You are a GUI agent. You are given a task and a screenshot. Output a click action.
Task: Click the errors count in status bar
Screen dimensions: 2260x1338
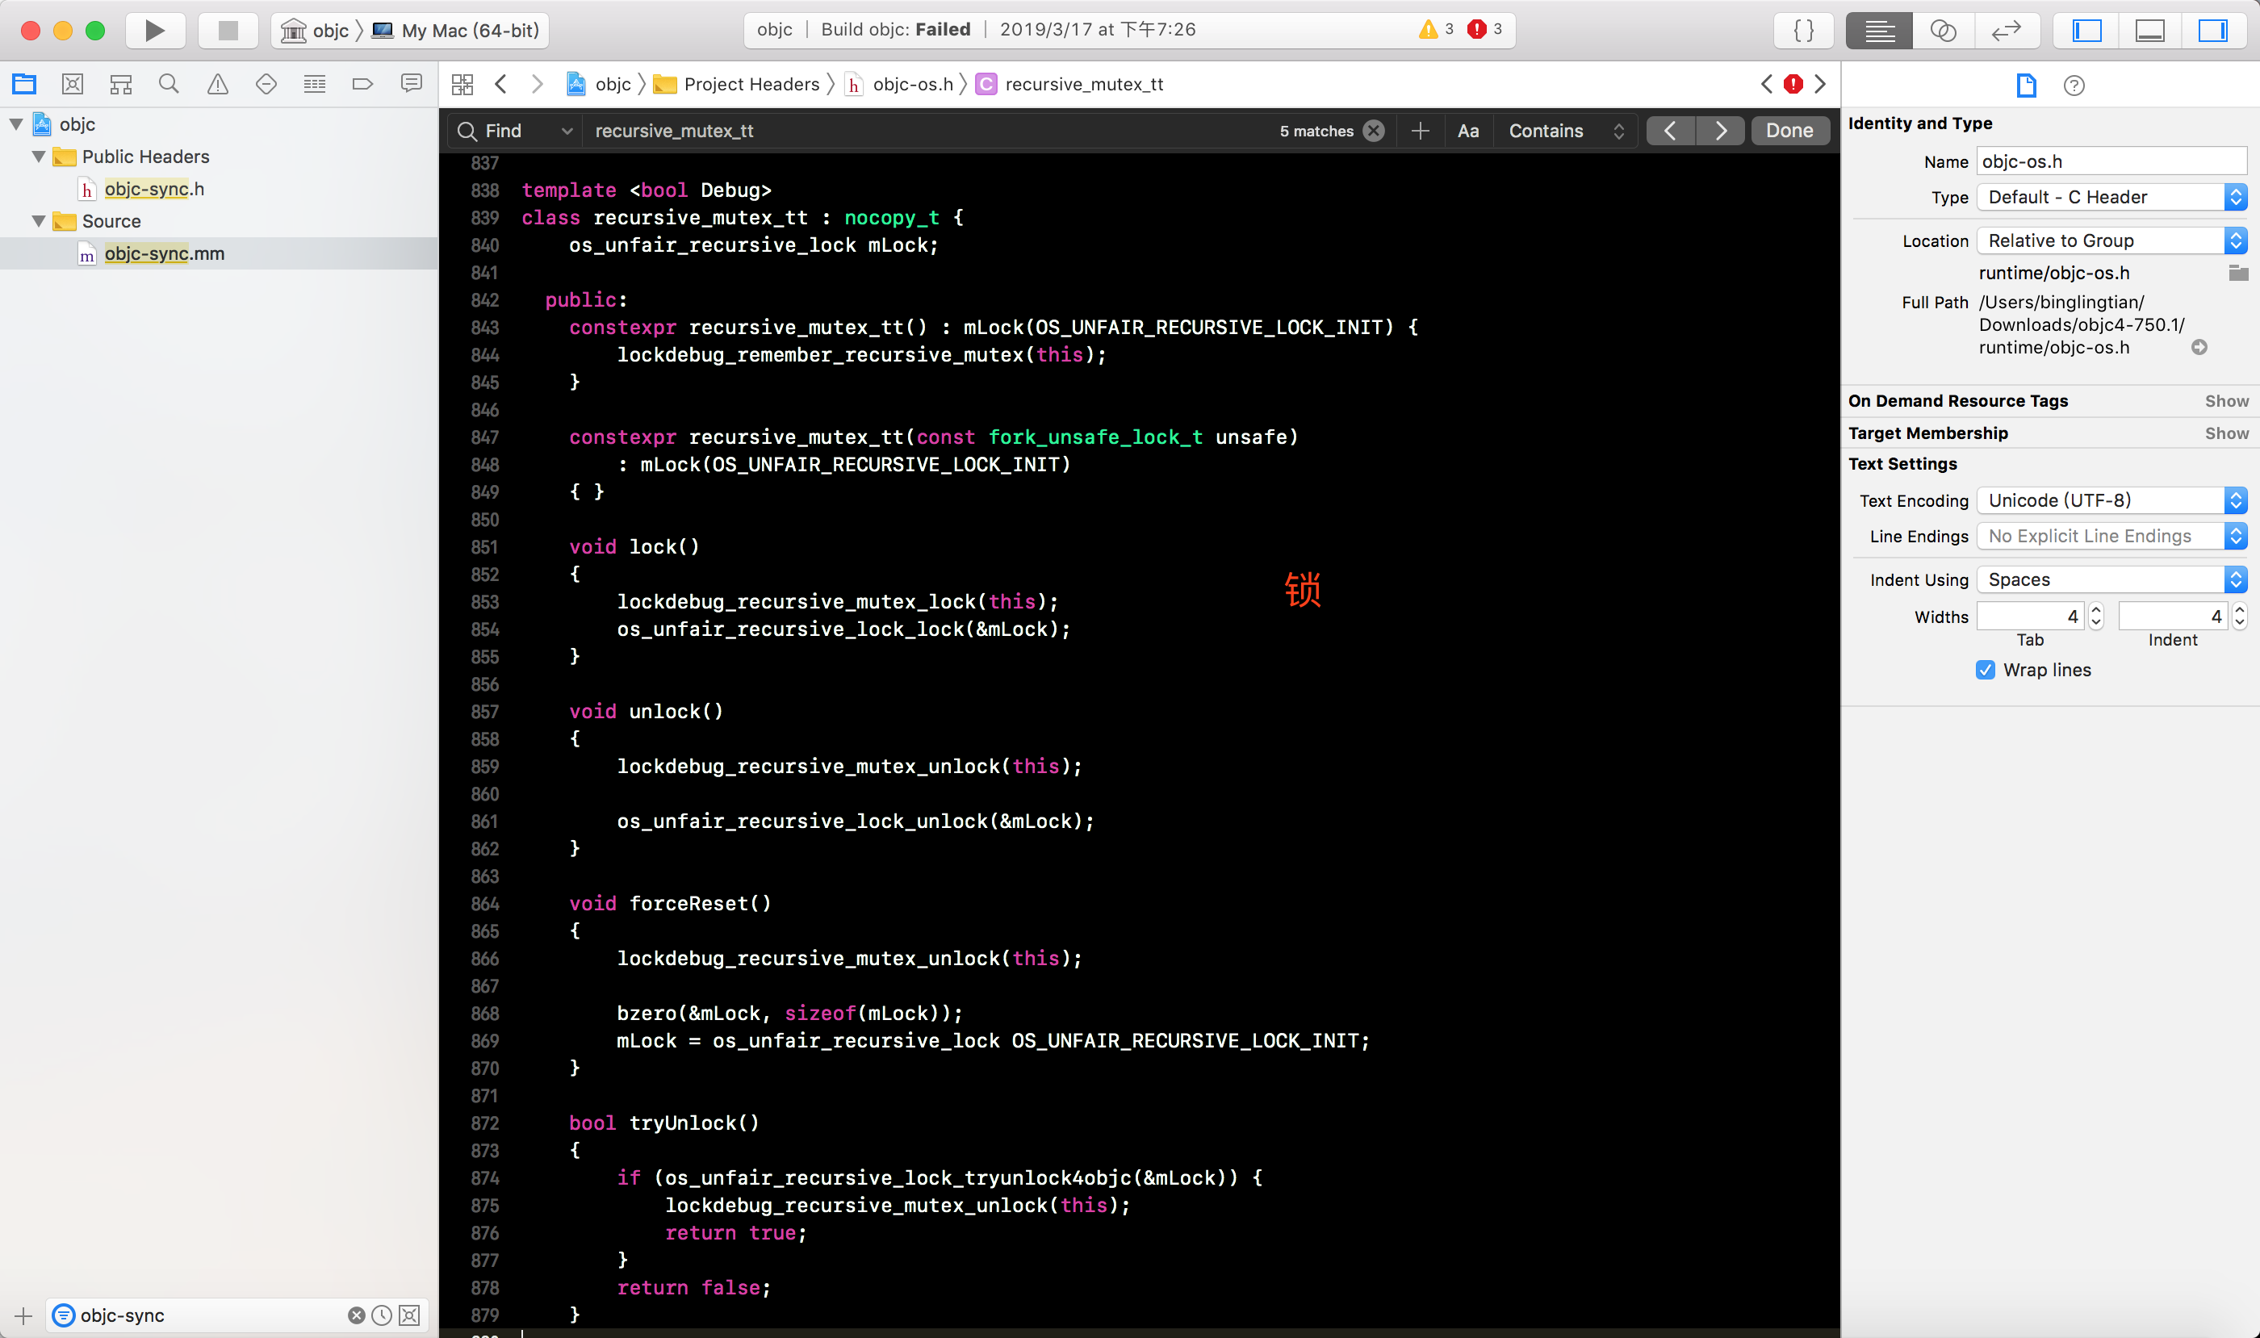pos(1484,30)
